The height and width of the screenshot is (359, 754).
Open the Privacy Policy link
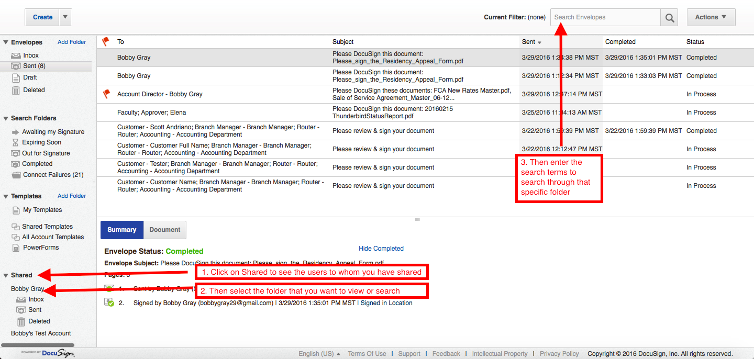(x=560, y=354)
